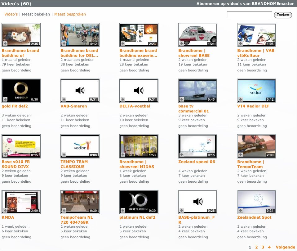297x251 pixels.
Task: Add TempoTeam NL 720 video to queue
Action: 64,211
